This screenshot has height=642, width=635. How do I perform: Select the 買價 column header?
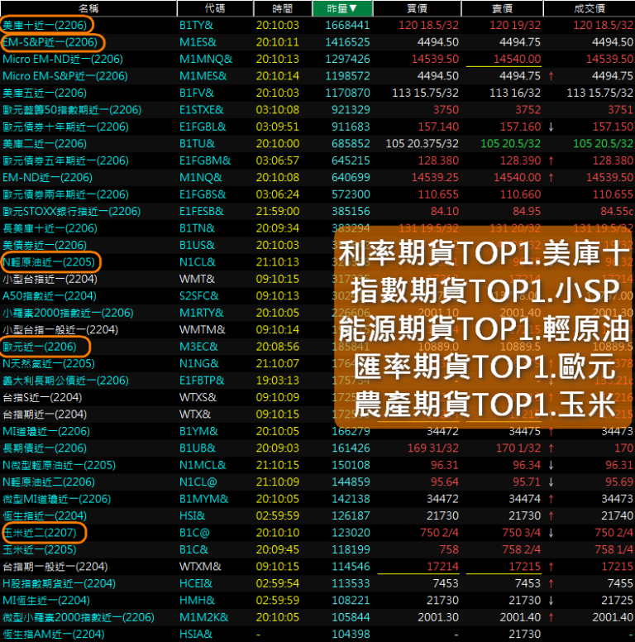(x=417, y=8)
